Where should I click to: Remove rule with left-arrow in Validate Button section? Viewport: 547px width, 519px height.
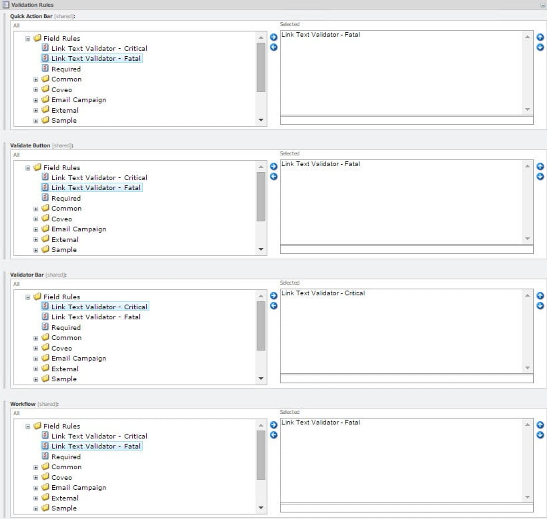click(273, 177)
